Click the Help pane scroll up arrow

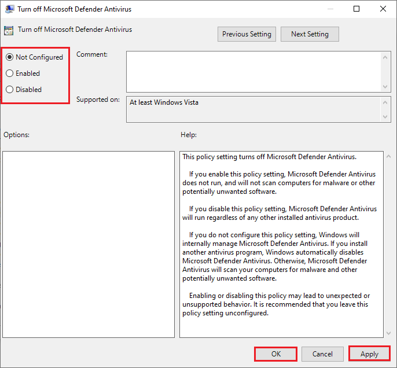(x=389, y=157)
